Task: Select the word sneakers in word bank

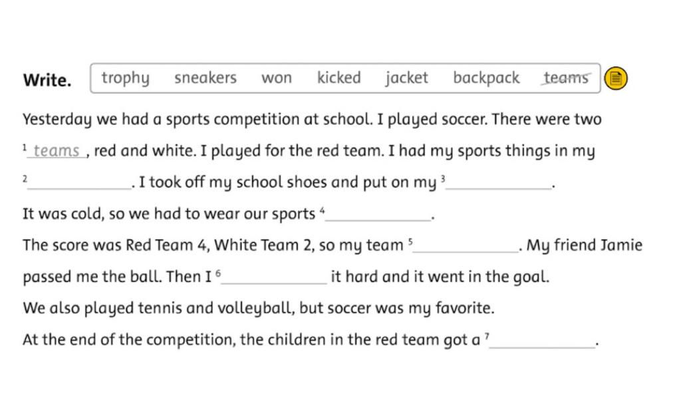Action: pyautogui.click(x=205, y=78)
